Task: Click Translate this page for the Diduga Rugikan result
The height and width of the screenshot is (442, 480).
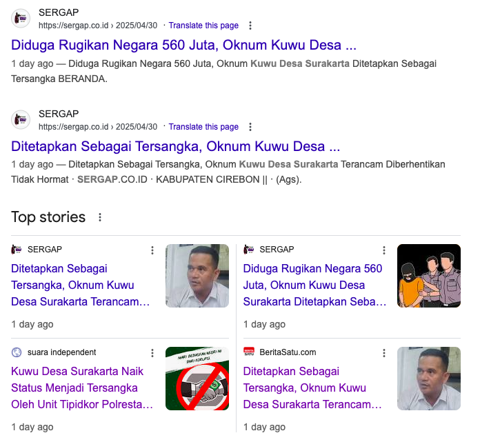Action: pos(203,26)
